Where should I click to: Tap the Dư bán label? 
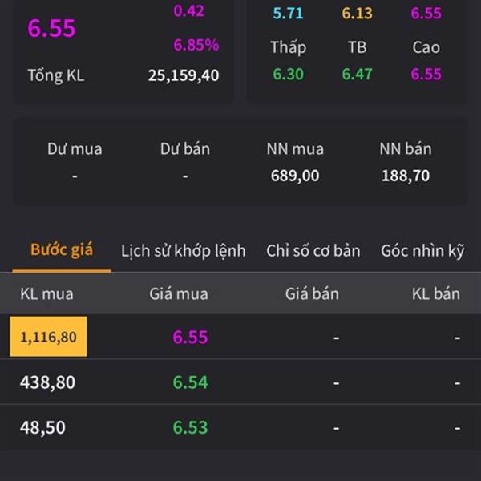tap(185, 149)
